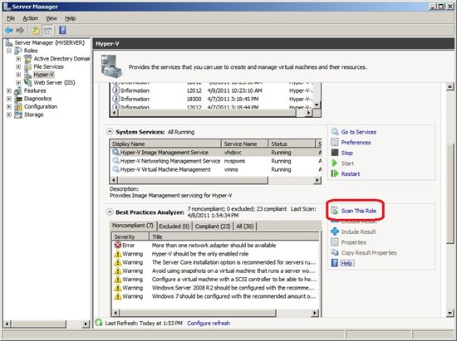This screenshot has width=457, height=341.
Task: Expand the Configuration tree node
Action: tap(9, 106)
